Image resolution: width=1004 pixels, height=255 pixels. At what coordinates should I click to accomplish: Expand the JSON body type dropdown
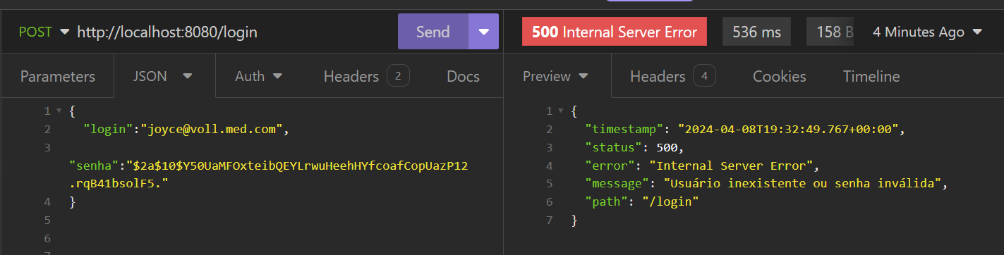[164, 76]
